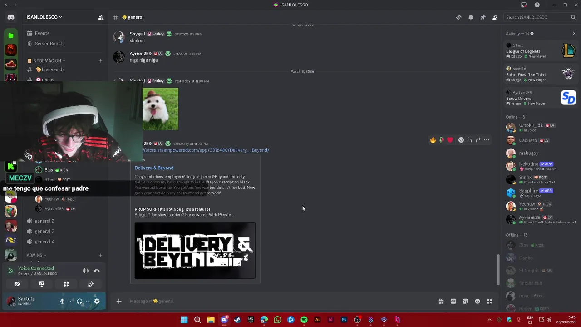Open the emoji picker in message bar

(478, 301)
